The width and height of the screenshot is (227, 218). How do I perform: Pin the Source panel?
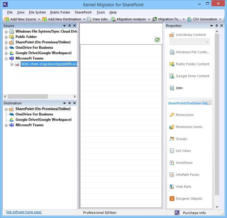tap(69, 26)
